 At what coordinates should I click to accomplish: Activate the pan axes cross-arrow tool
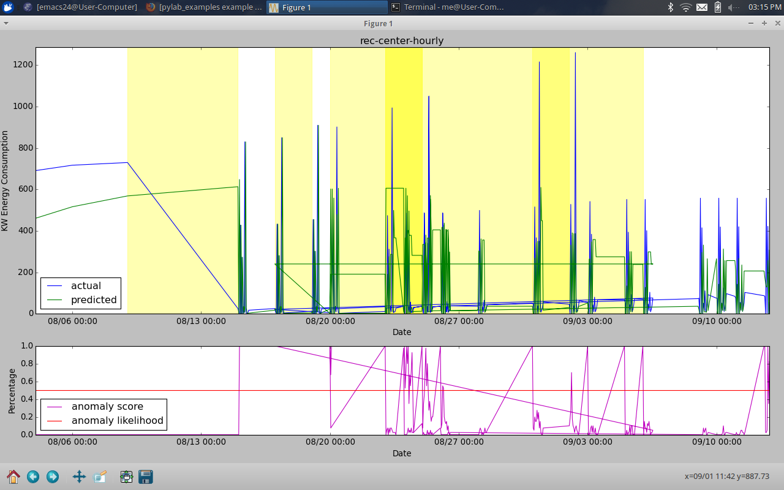[79, 477]
